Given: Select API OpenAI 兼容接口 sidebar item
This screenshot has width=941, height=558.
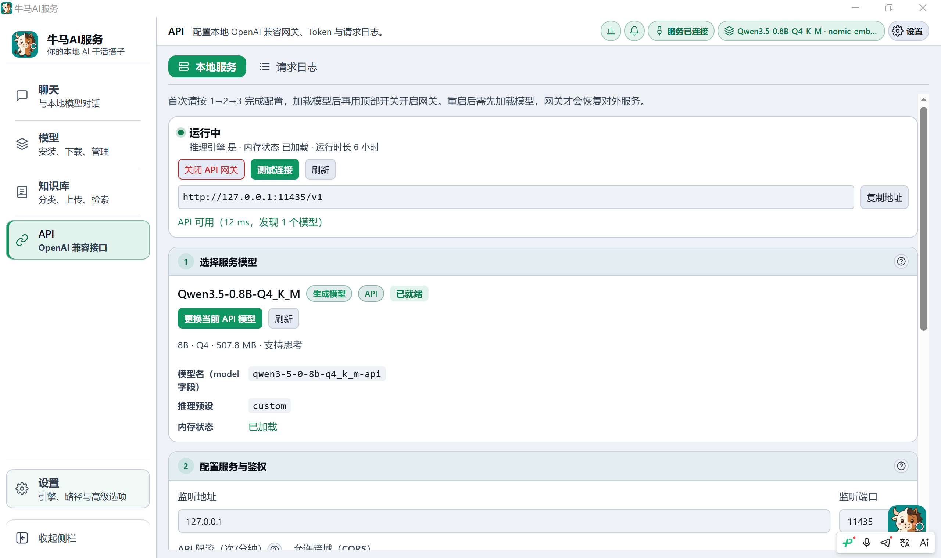Looking at the screenshot, I should [78, 240].
